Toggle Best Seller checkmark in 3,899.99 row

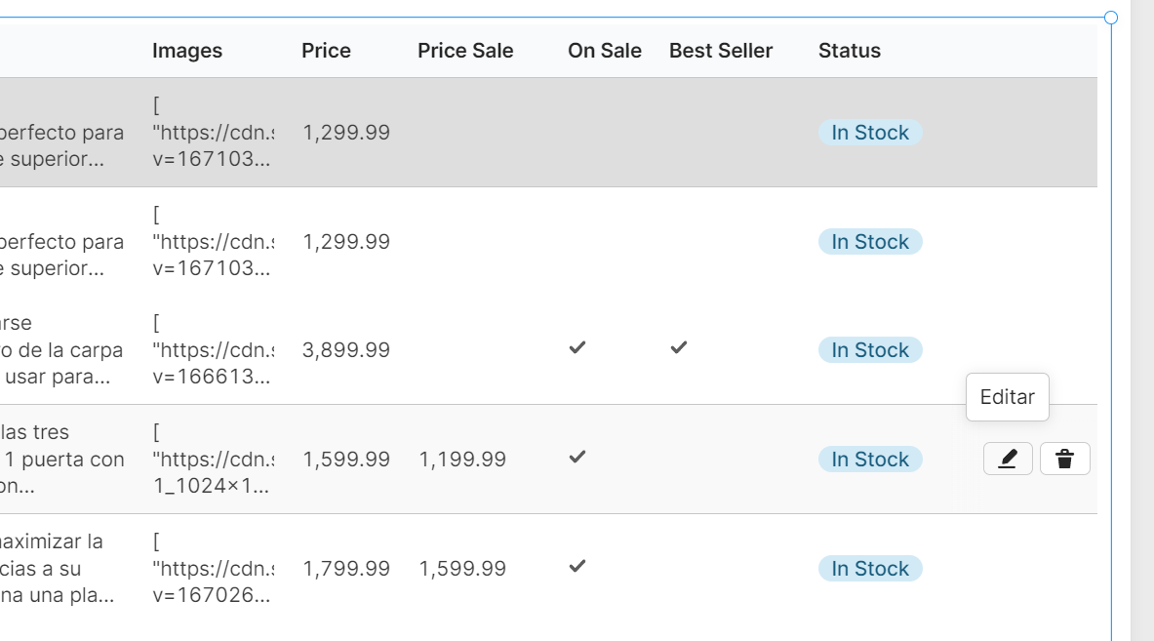[679, 347]
